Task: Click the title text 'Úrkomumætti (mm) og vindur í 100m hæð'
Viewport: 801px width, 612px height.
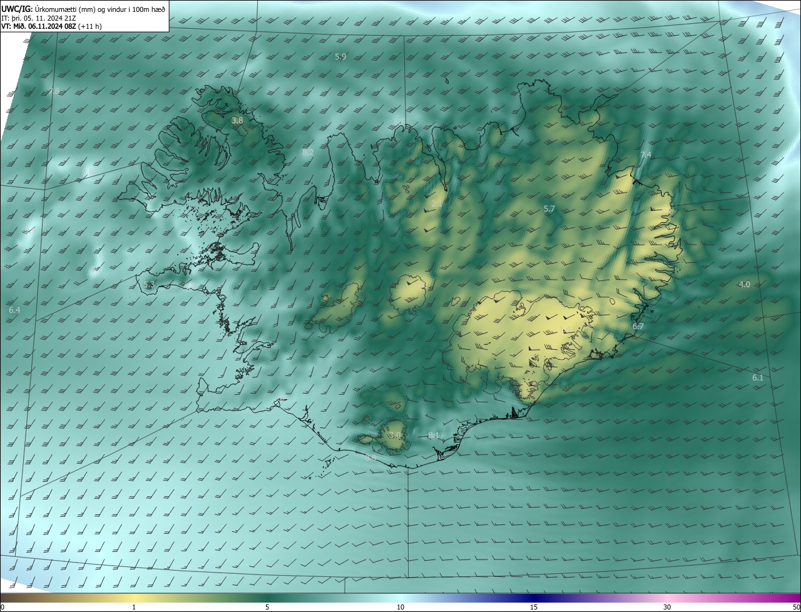Action: [x=99, y=9]
